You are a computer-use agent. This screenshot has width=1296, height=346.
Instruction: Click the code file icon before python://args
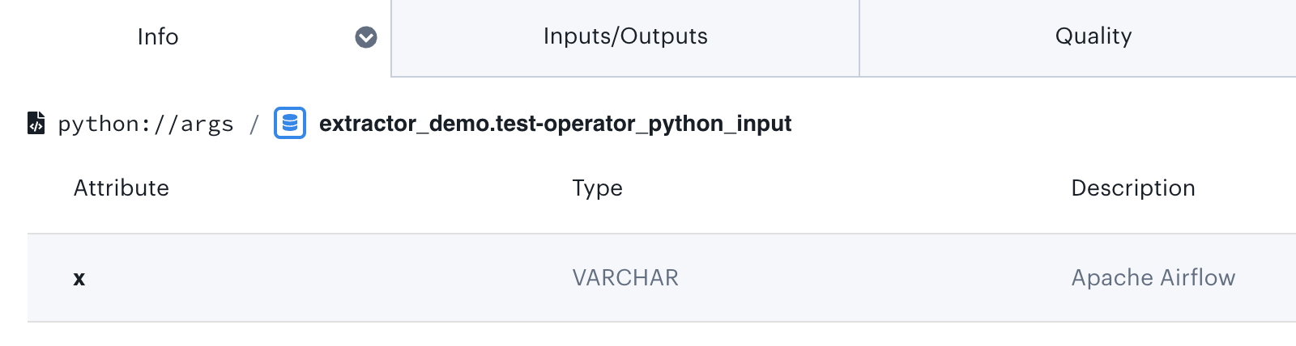point(36,123)
